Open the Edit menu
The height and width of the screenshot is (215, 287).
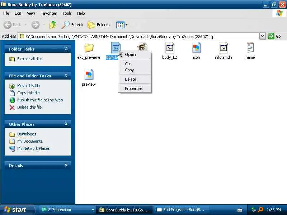click(18, 13)
